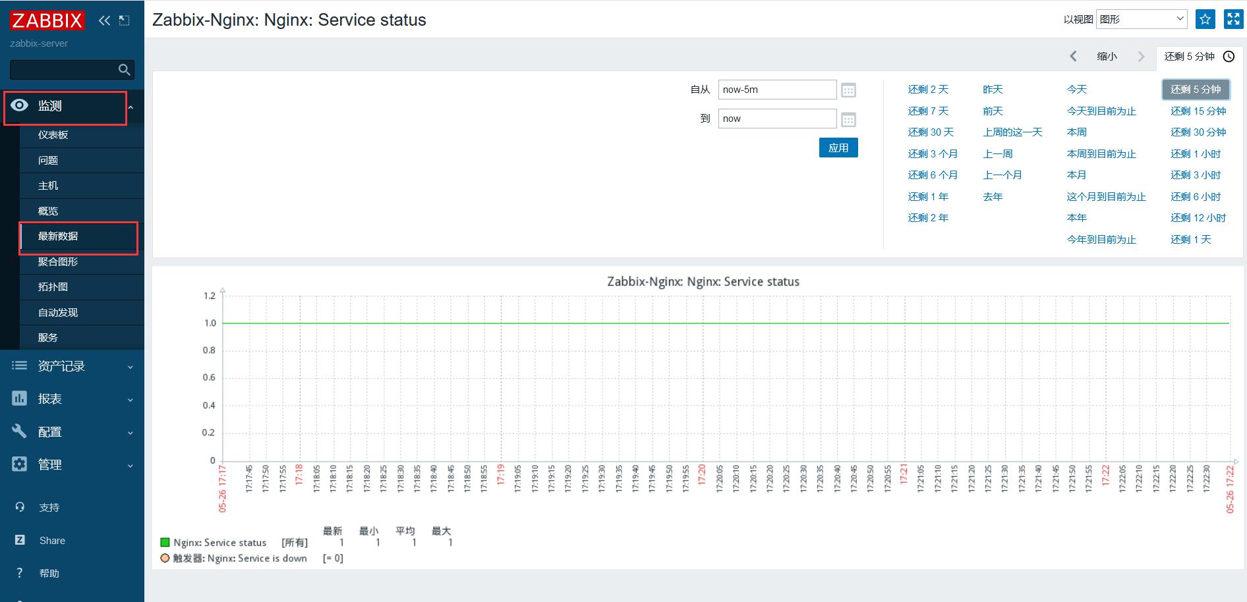Select 上周的这一天 time range
Viewport: 1247px width, 602px height.
click(x=1012, y=132)
